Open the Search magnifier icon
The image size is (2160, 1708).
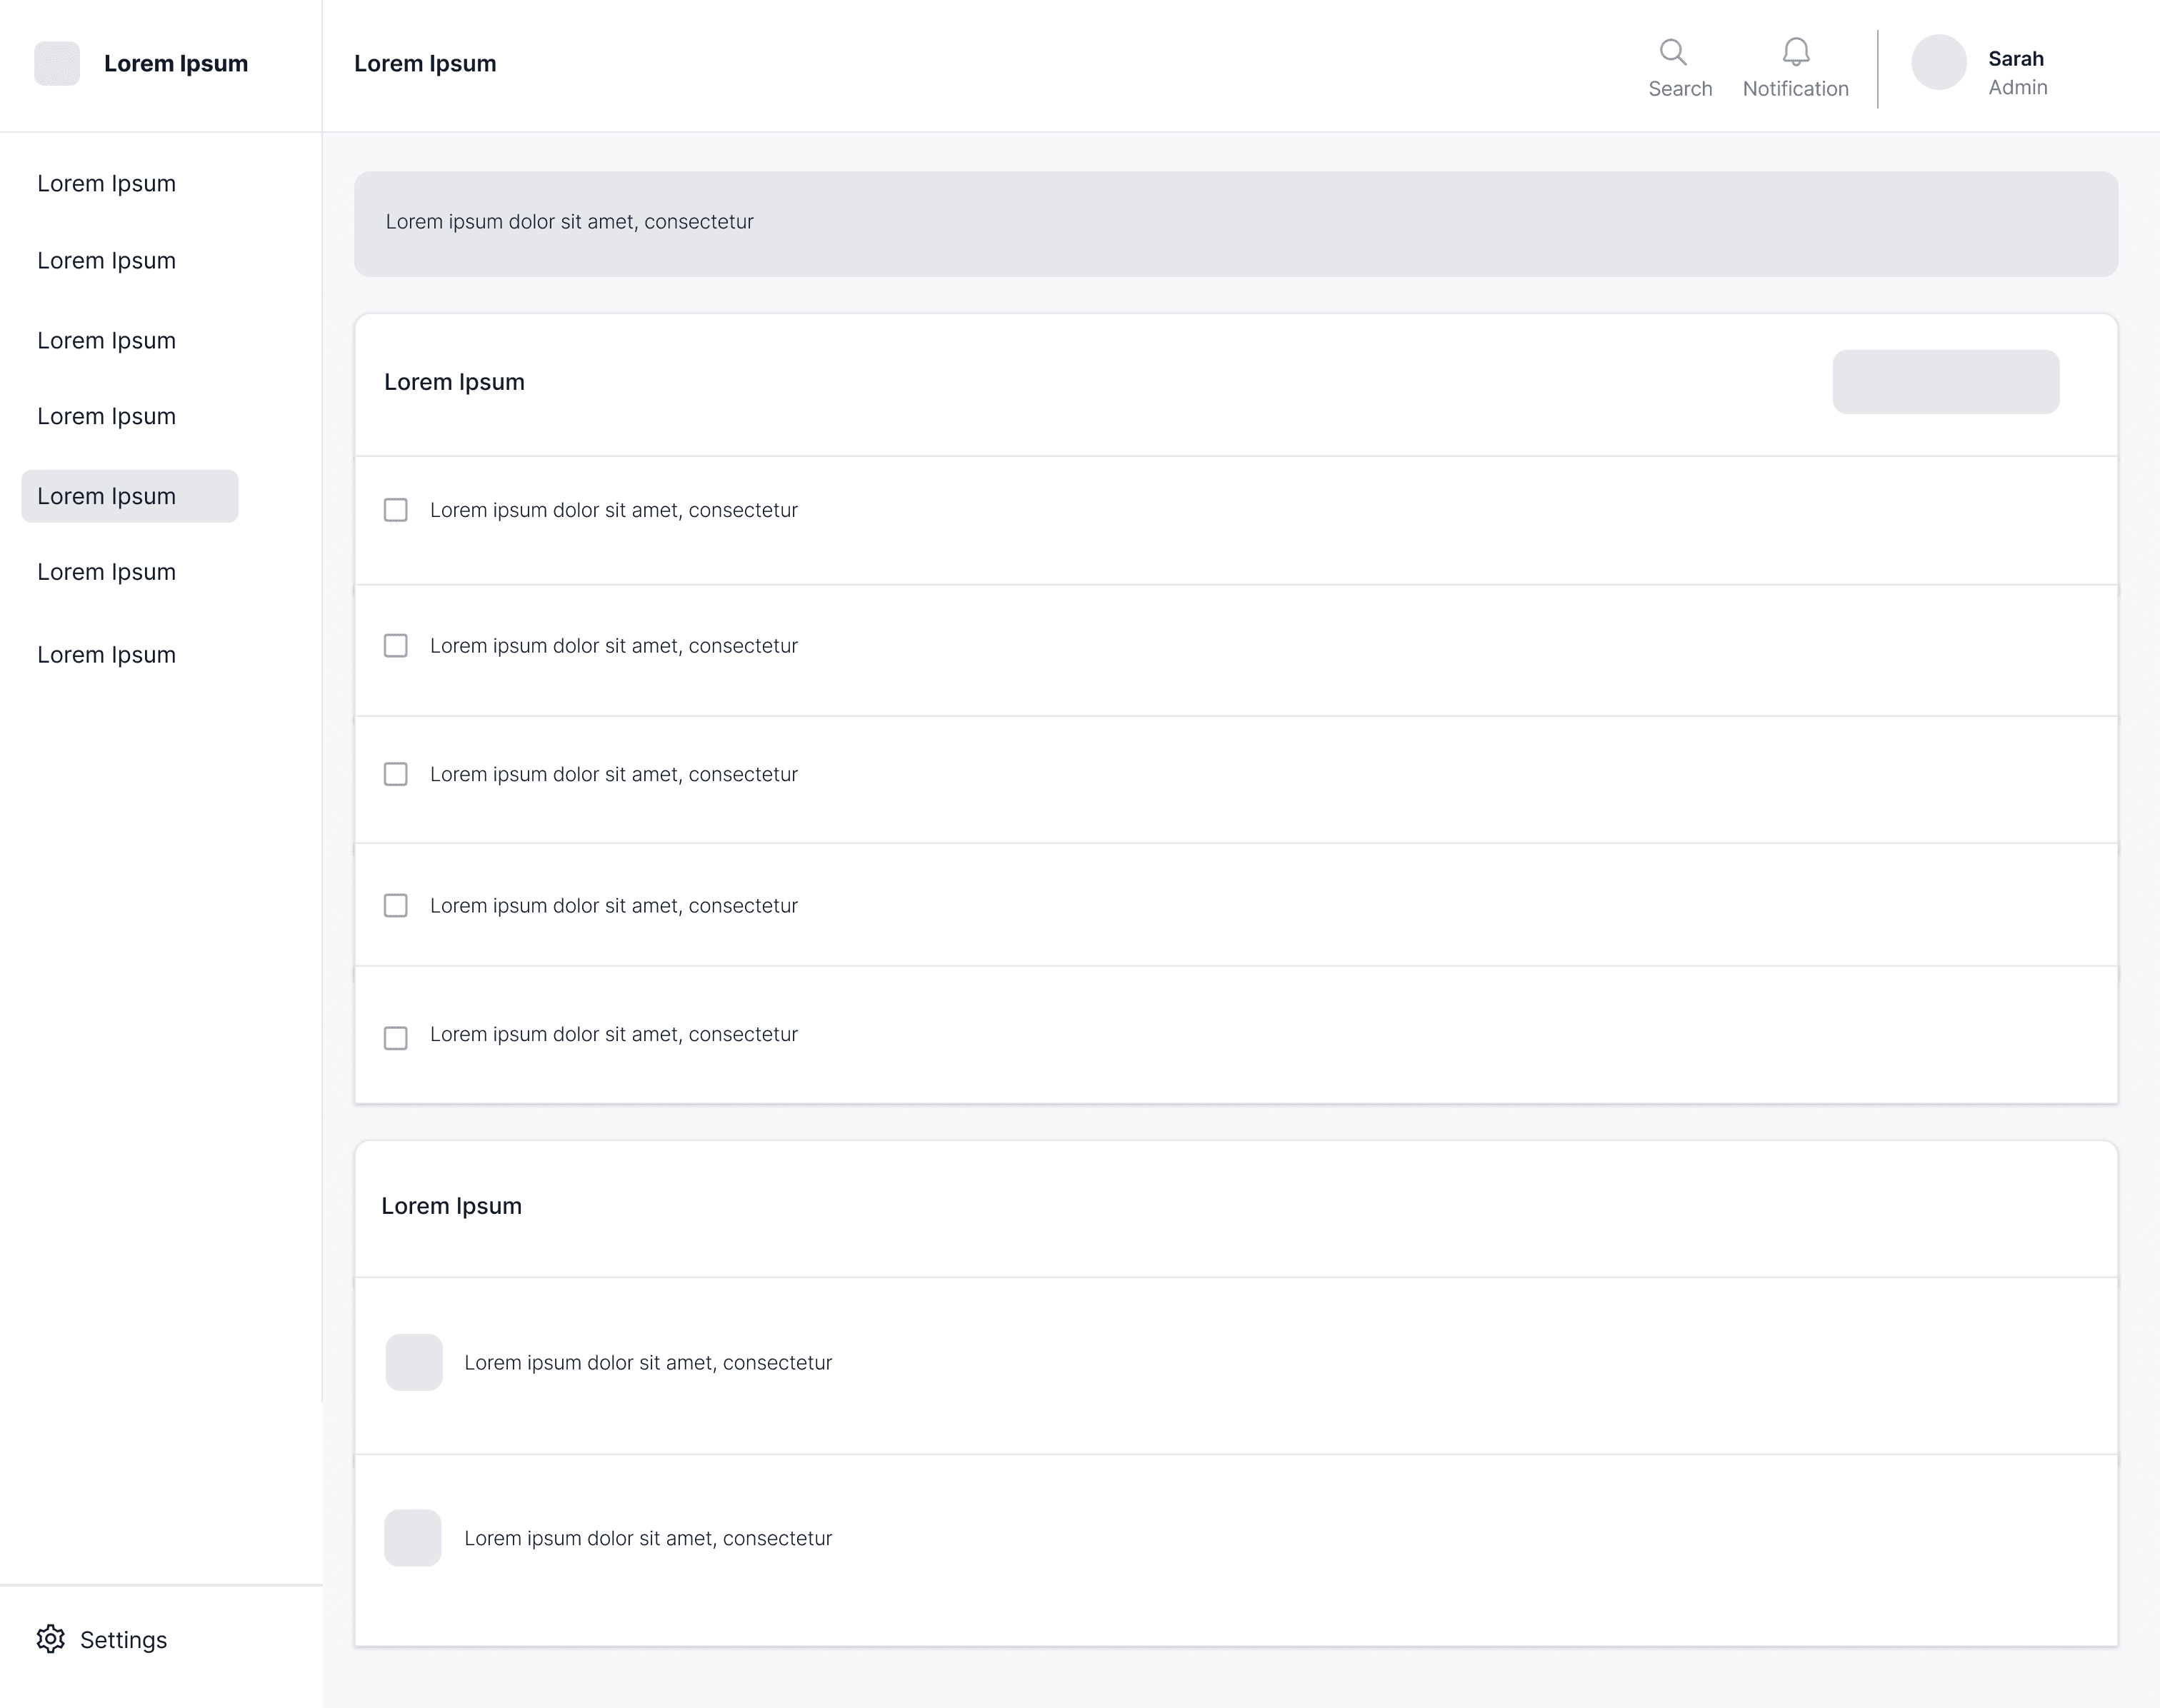pos(1673,51)
